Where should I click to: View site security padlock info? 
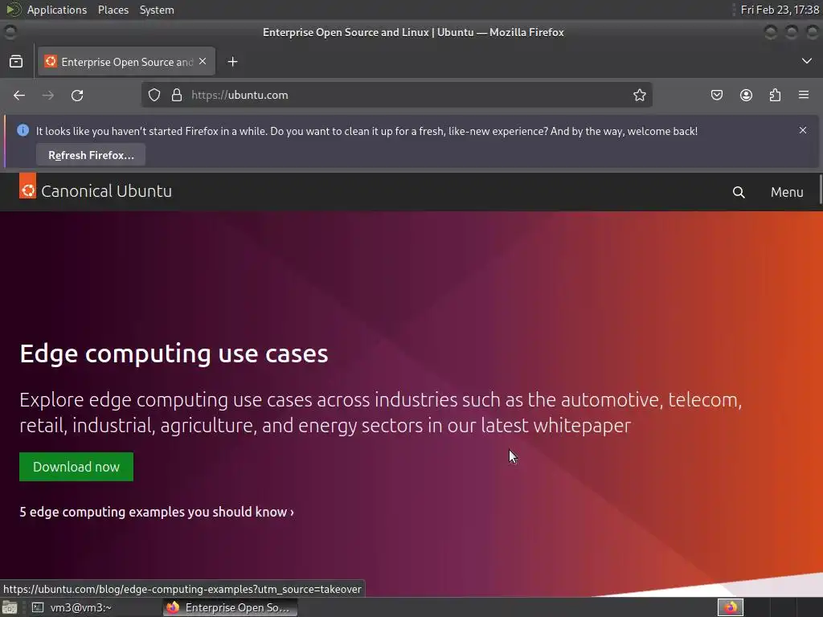tap(177, 95)
